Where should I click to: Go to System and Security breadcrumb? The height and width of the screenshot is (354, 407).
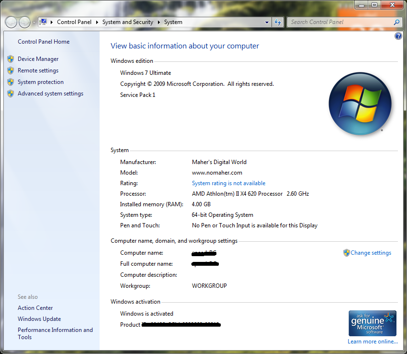128,22
